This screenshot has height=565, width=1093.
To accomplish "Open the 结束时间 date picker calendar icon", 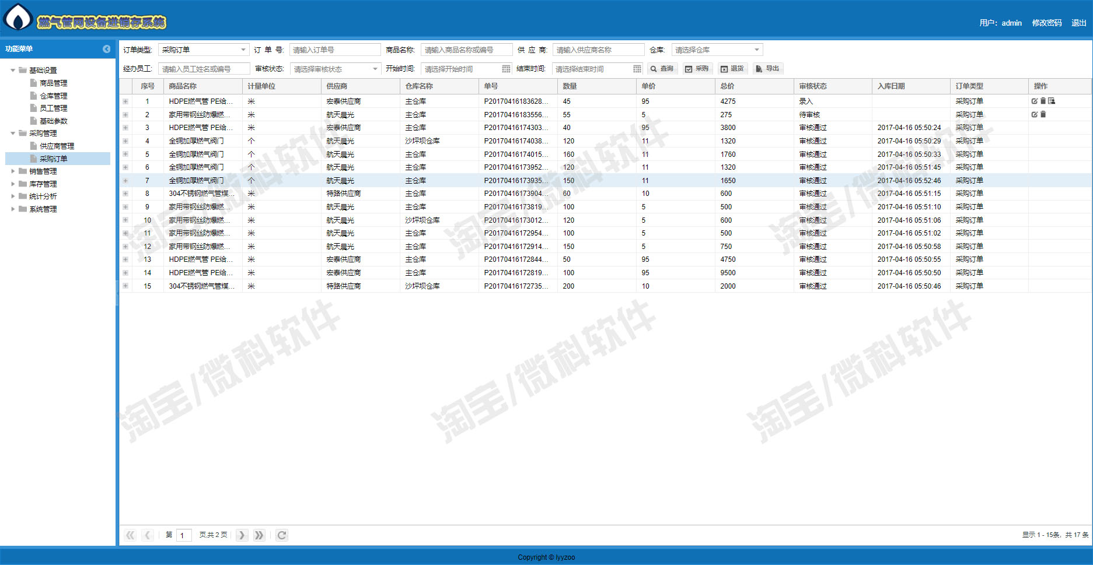I will [x=637, y=69].
